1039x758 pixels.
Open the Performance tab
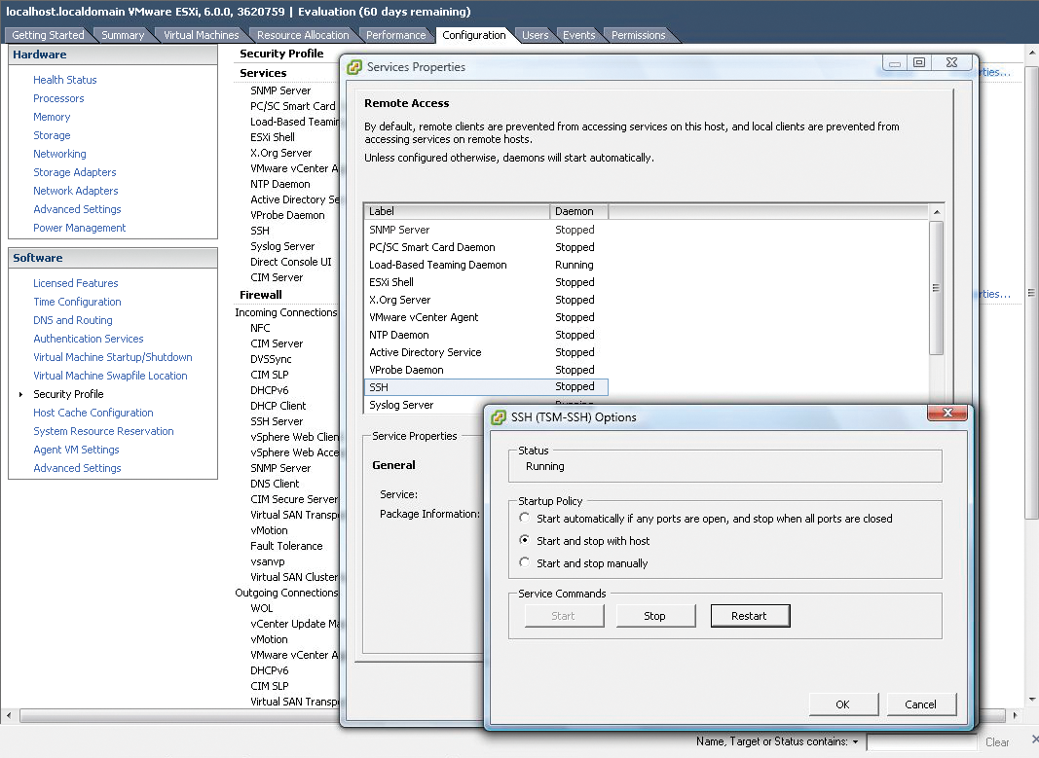tap(395, 35)
